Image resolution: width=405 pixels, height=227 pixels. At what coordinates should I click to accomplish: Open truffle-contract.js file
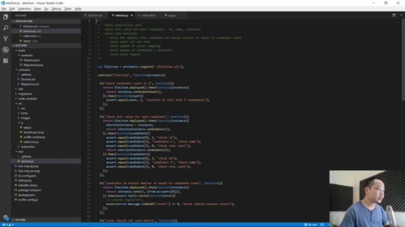pyautogui.click(x=46, y=137)
